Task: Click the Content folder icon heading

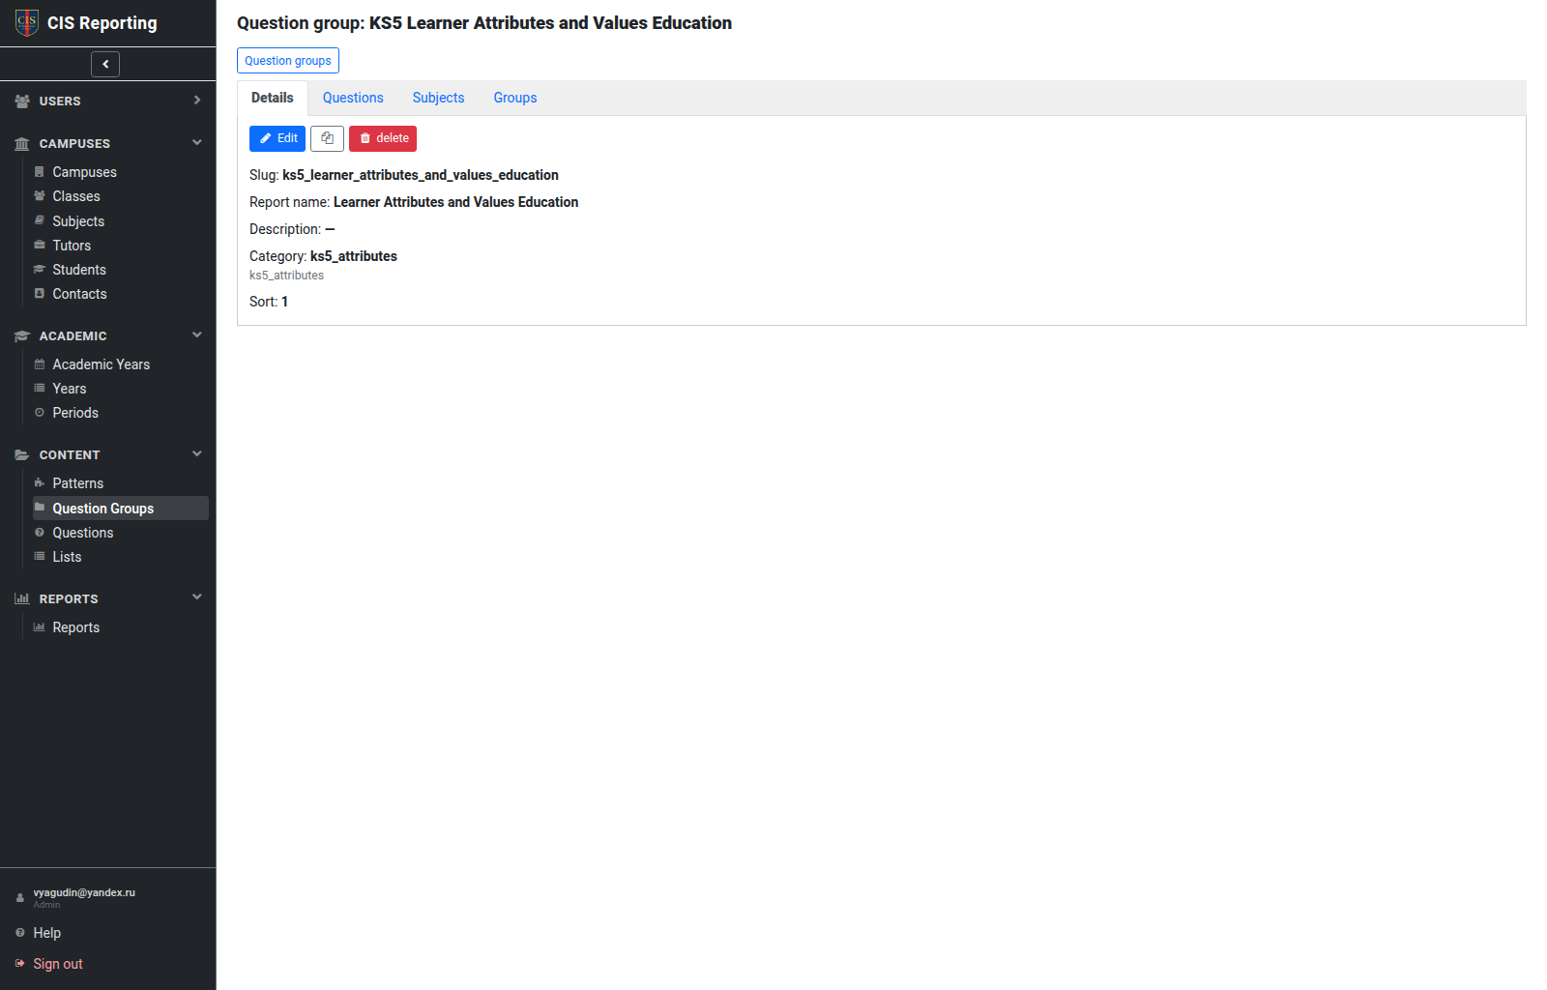Action: point(22,454)
